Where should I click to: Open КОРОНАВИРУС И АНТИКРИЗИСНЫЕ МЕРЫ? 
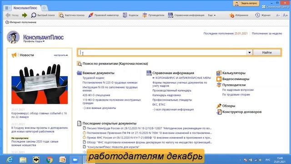[183, 78]
